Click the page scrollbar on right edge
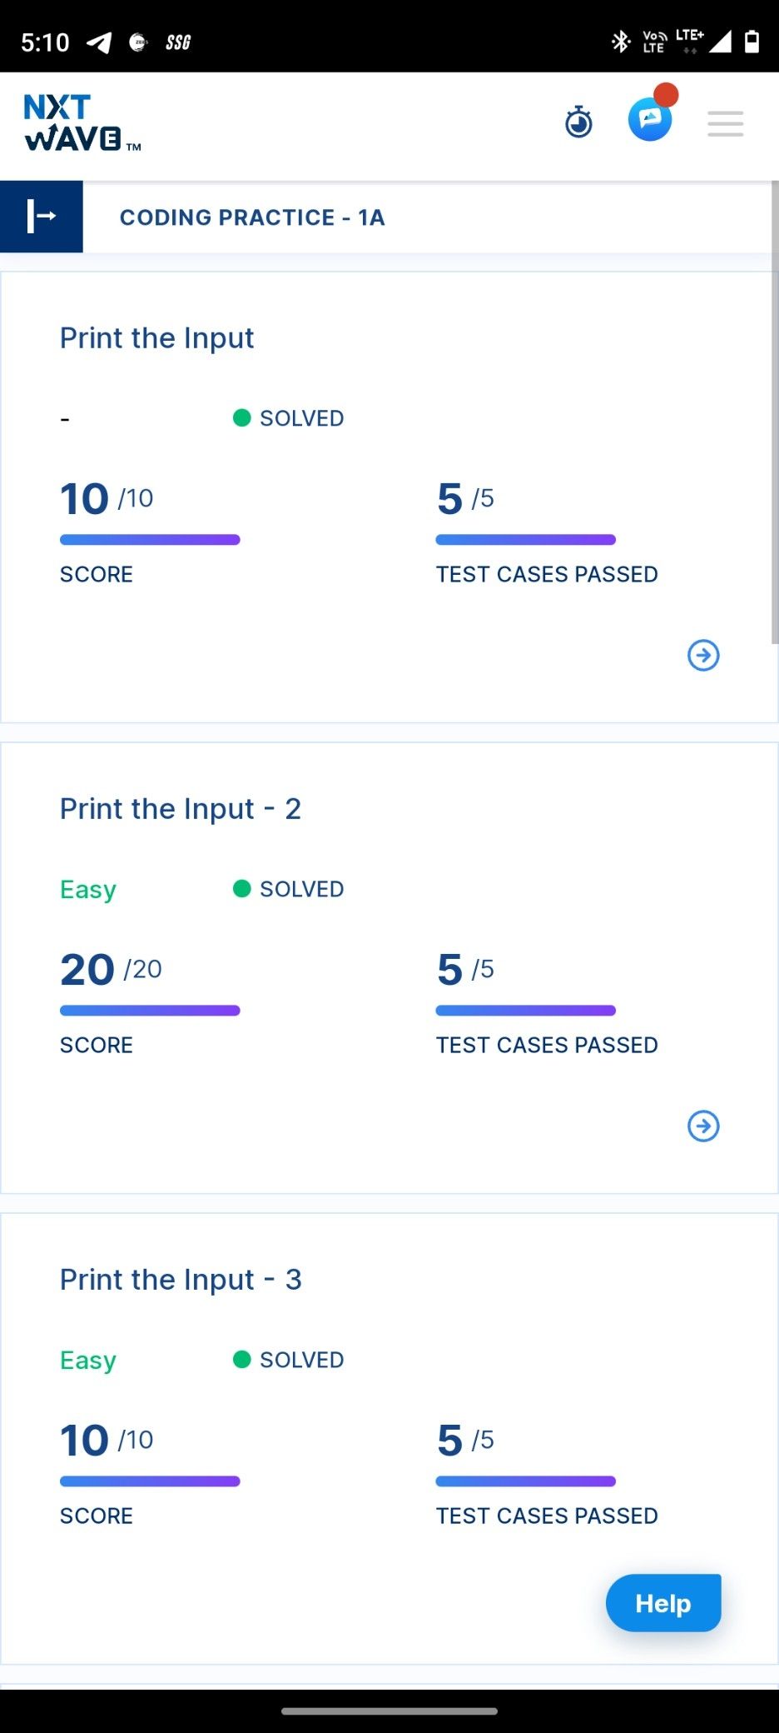This screenshot has width=779, height=1733. 775,412
